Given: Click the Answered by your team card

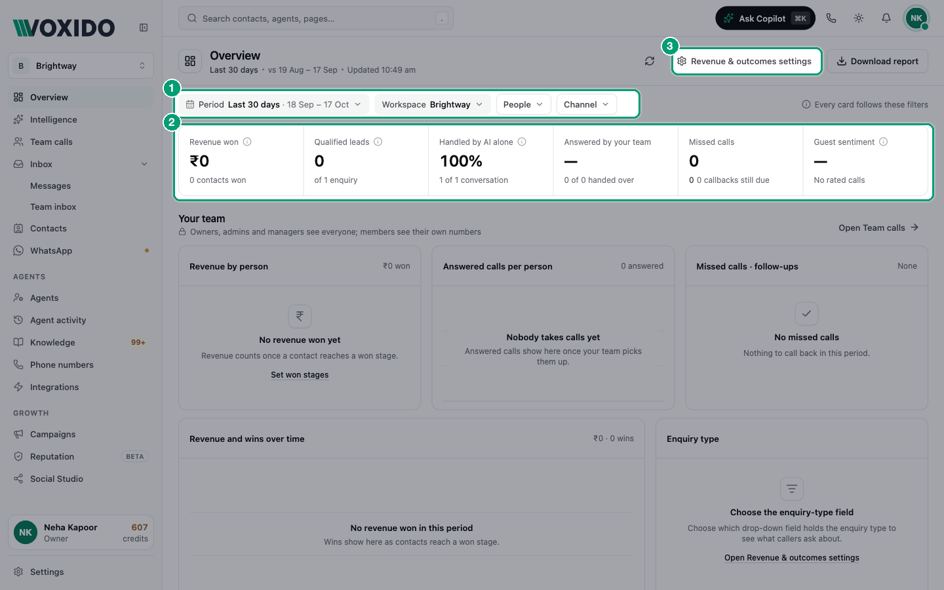Looking at the screenshot, I should coord(616,161).
